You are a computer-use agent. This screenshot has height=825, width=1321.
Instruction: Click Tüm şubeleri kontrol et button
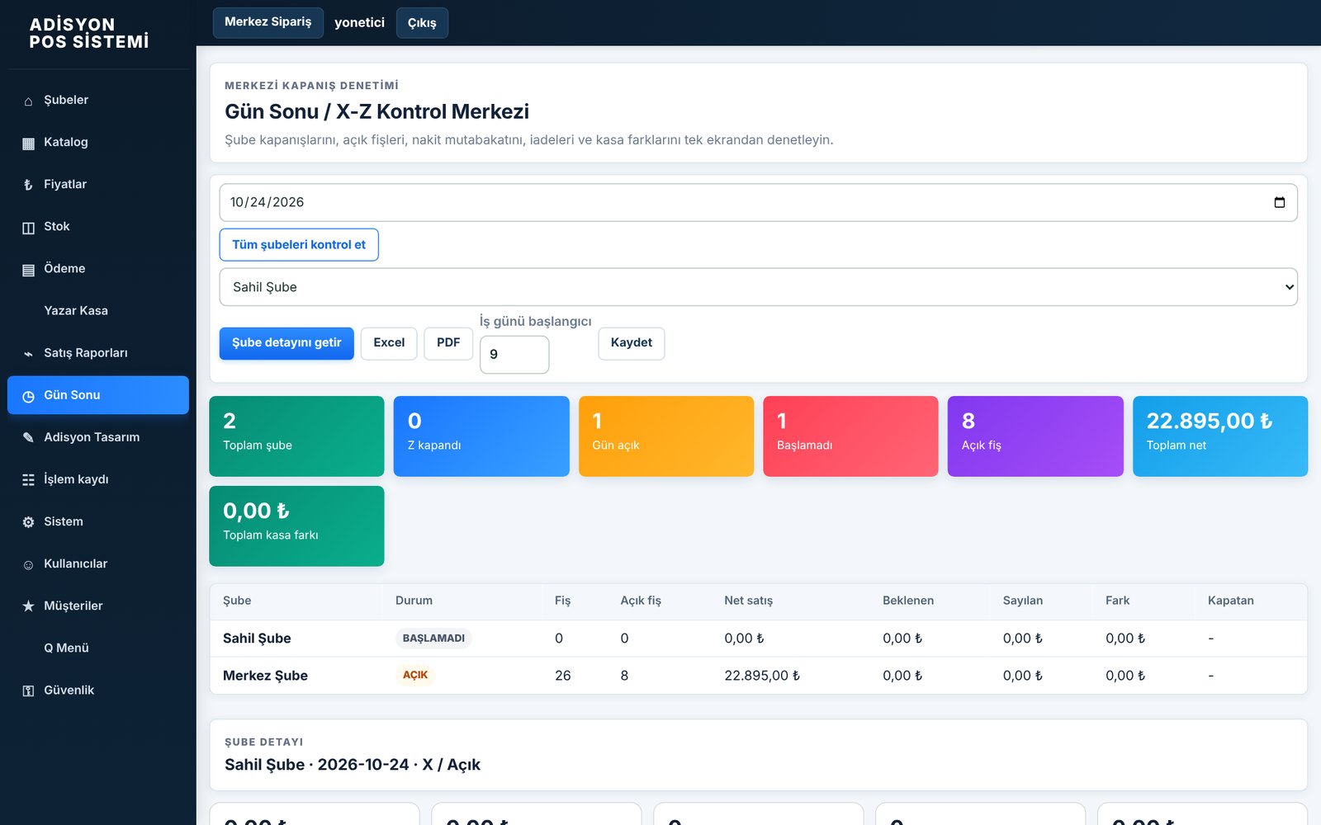click(299, 245)
